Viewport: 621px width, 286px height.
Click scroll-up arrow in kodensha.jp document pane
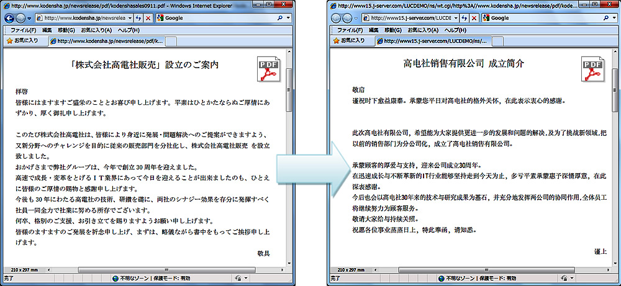pos(289,52)
